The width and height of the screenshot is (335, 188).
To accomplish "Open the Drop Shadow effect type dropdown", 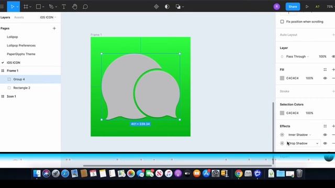I will 304,143.
